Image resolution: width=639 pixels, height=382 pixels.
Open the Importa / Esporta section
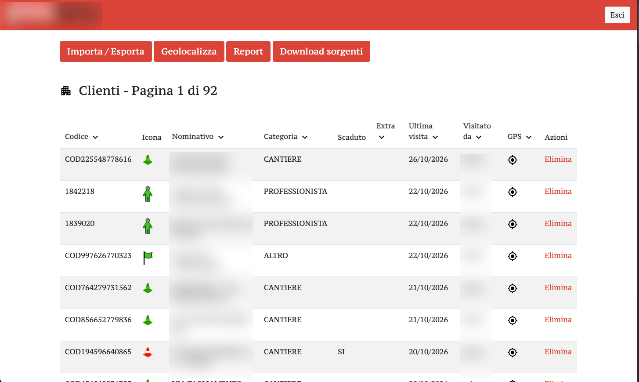pyautogui.click(x=106, y=51)
